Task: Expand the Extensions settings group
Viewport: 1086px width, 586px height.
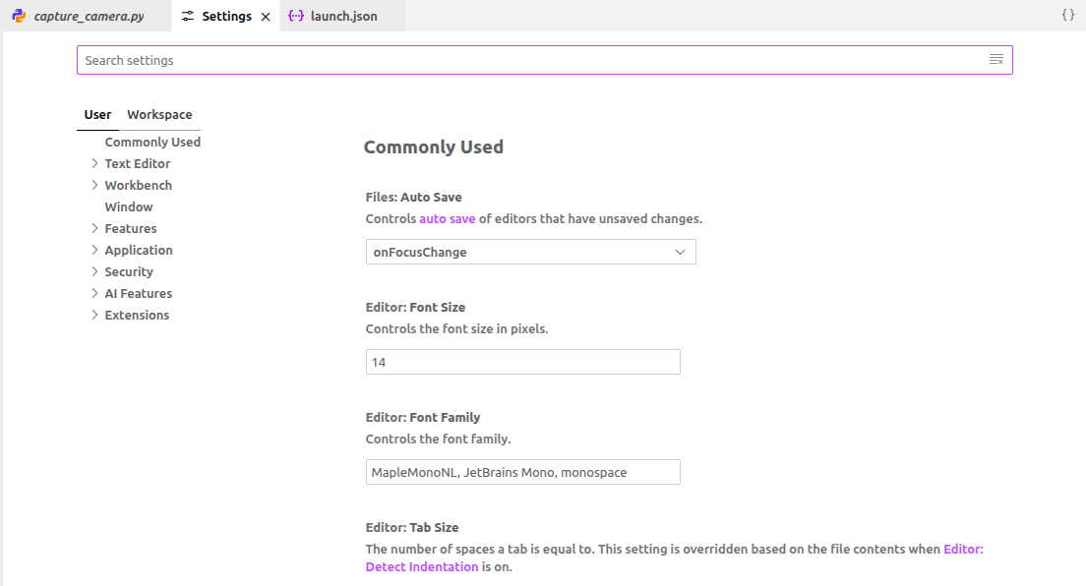Action: point(94,315)
